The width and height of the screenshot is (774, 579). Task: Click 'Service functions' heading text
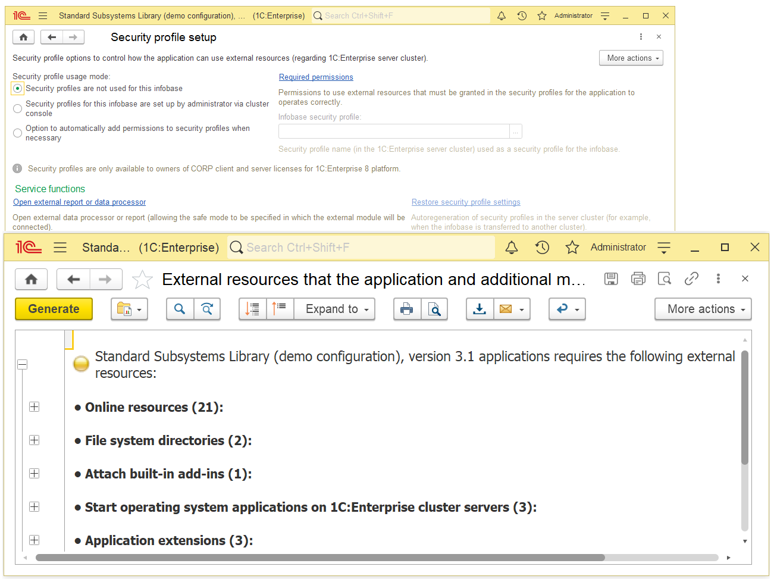coord(50,189)
